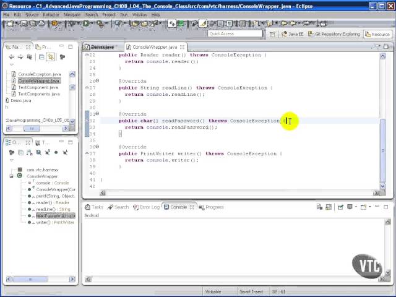Image resolution: width=396 pixels, height=297 pixels.
Task: Click the editor vertical scrollbar down arrow
Action: [383, 186]
